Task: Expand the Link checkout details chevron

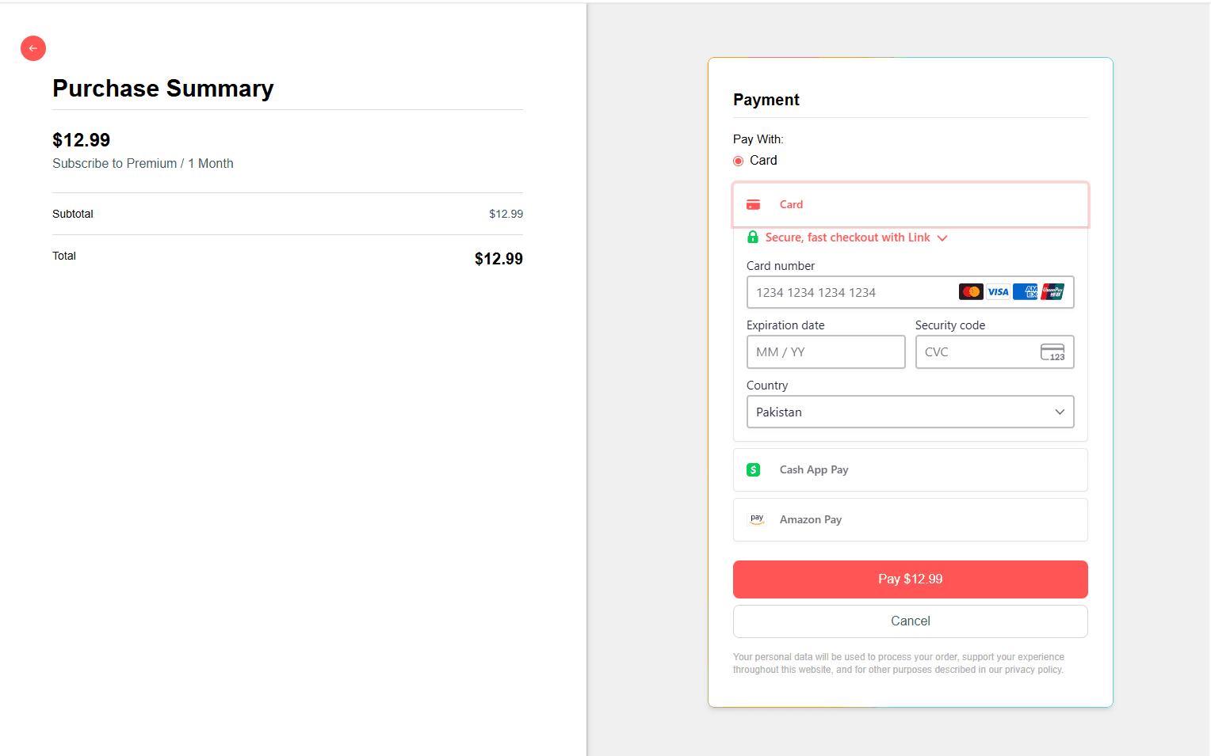Action: (942, 237)
